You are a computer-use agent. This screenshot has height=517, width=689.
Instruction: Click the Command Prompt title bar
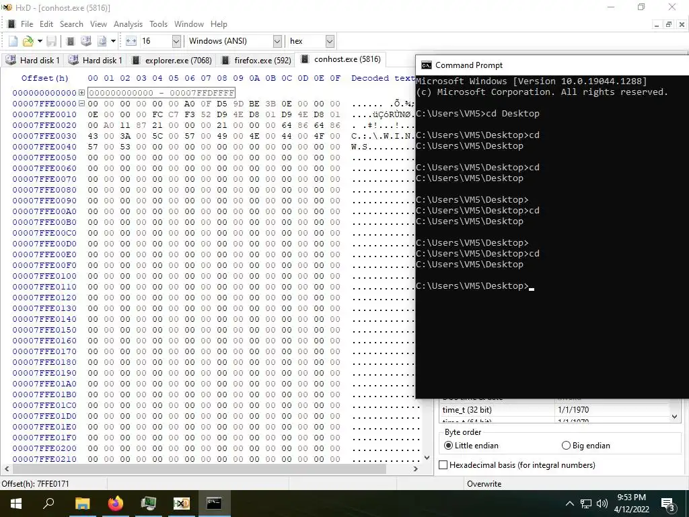pos(552,65)
